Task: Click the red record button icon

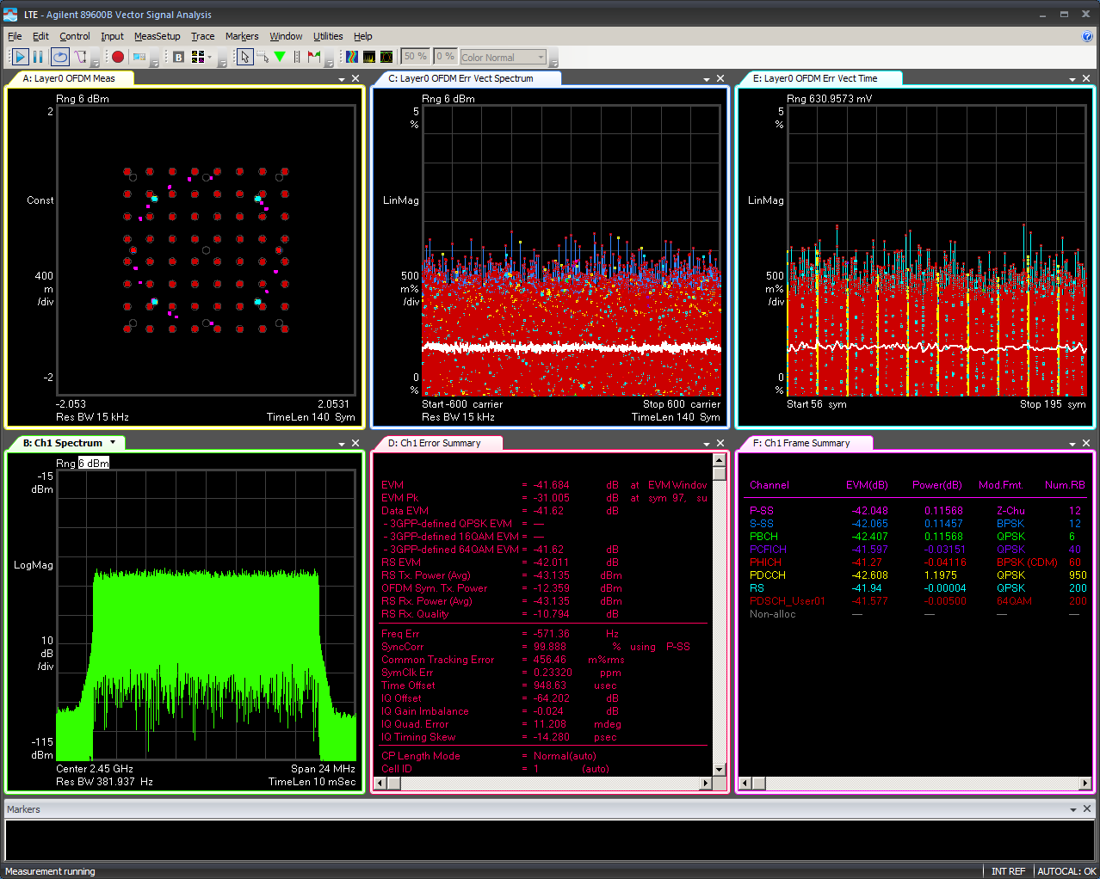Action: tap(118, 57)
